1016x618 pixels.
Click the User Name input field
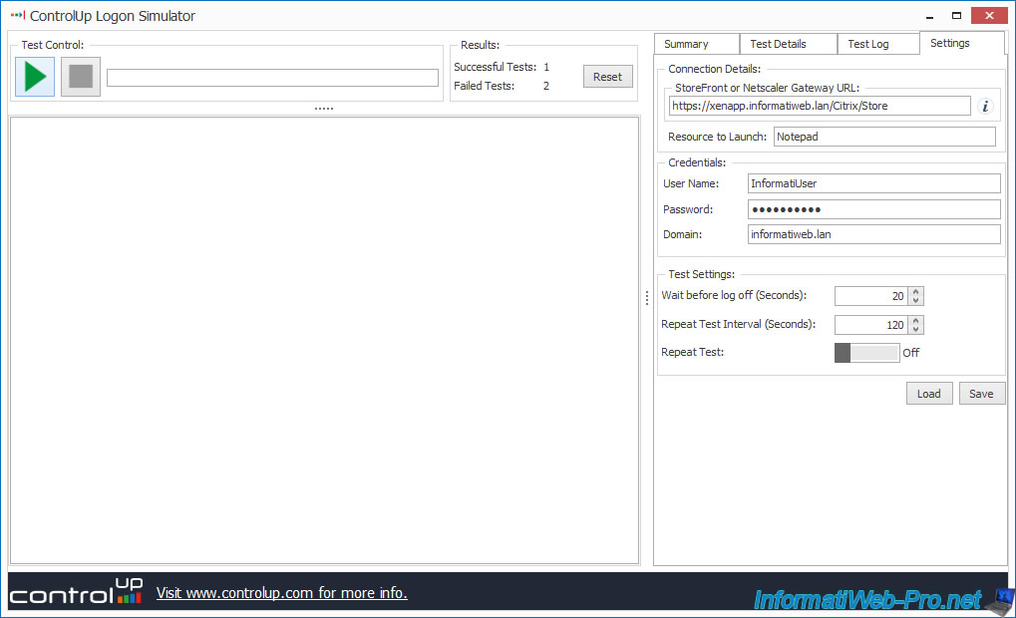[874, 183]
